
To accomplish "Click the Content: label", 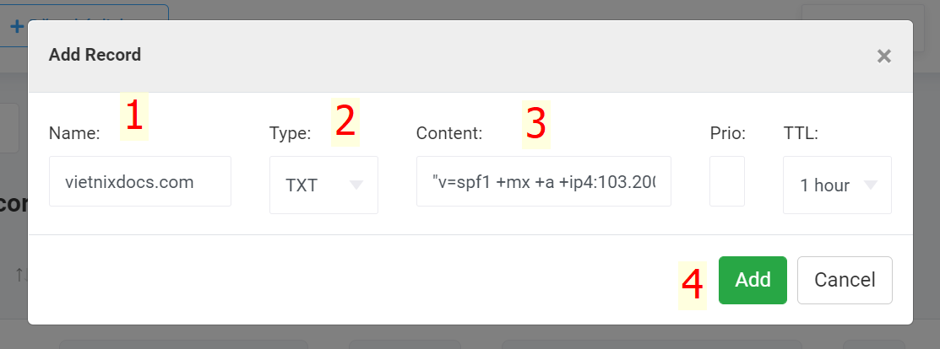I will coord(449,133).
